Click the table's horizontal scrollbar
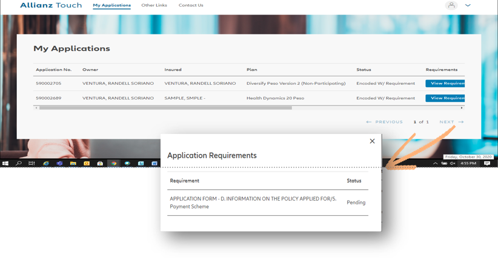Viewport: 498px width, 268px height. [165, 108]
